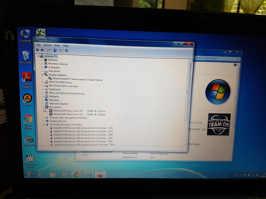Screen dimensions: 266x199
Task: Click the teamos-hkrg.com link in System window
Action: point(159,154)
